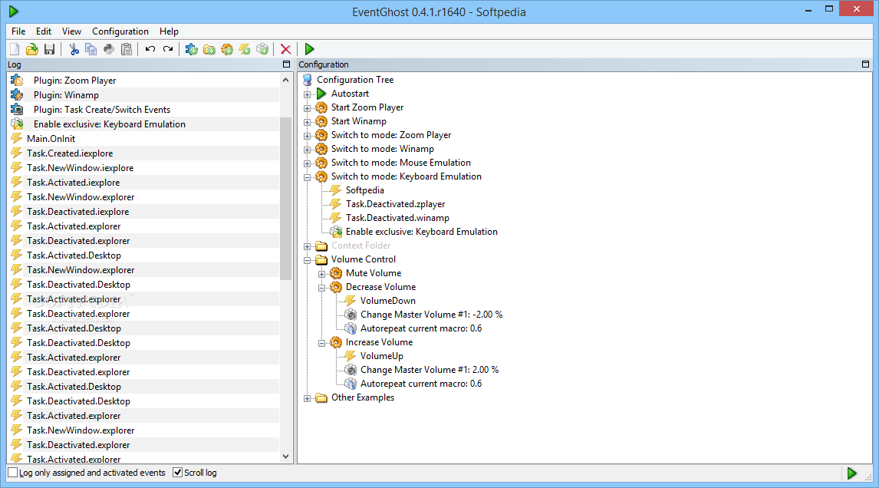879x488 pixels.
Task: Expand the Other Examples folder
Action: click(x=308, y=398)
